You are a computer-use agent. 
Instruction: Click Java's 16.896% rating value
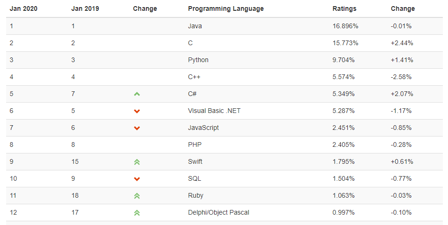coord(345,26)
